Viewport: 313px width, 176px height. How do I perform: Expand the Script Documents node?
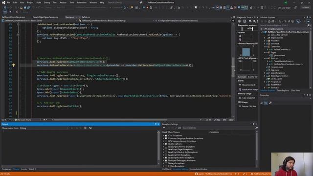point(262,29)
